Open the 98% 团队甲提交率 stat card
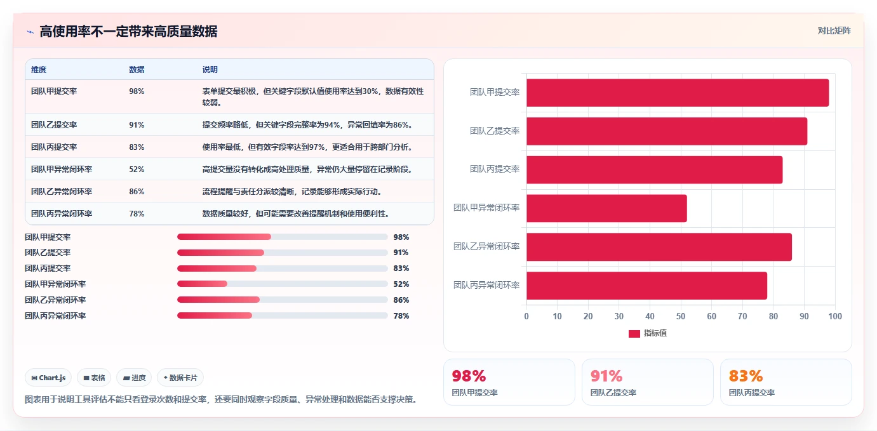 [x=509, y=382]
